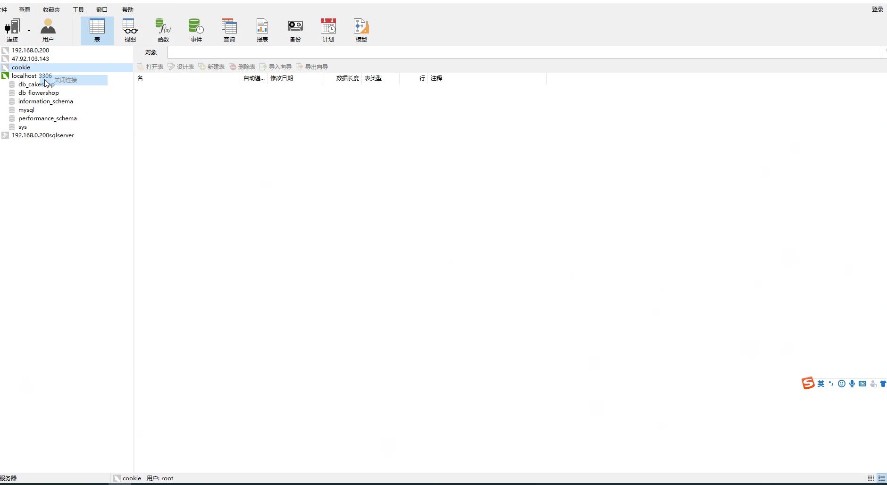Open the 备份 backup icon
The image size is (887, 485).
click(x=295, y=31)
